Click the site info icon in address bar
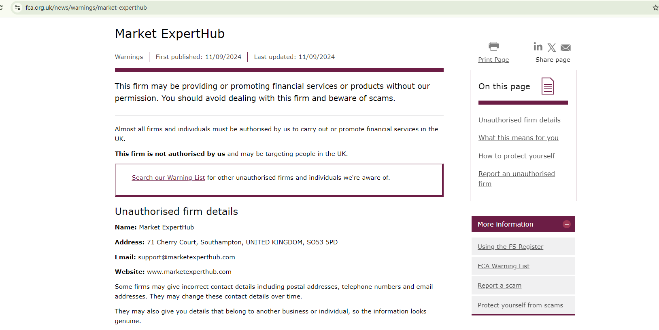The height and width of the screenshot is (330, 659). (17, 8)
